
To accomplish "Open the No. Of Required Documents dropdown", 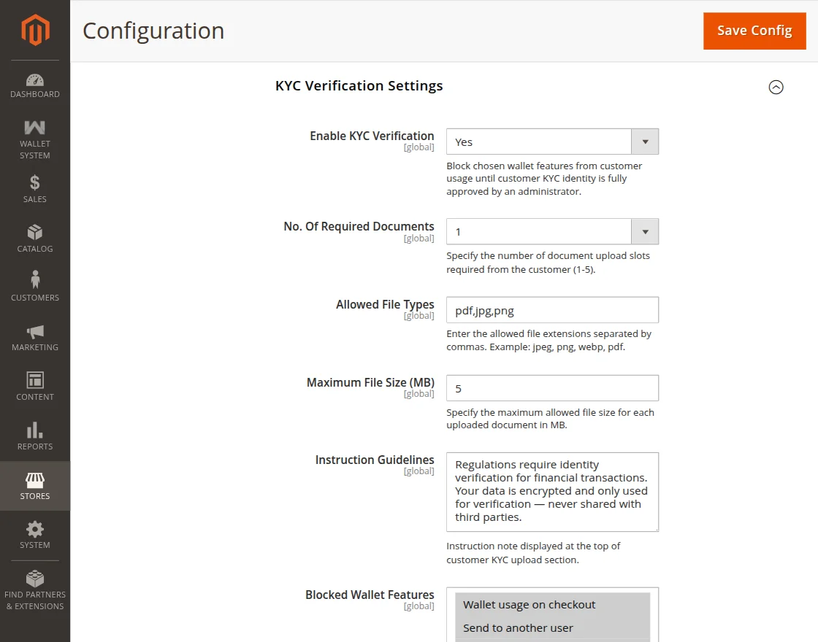I will (x=552, y=232).
